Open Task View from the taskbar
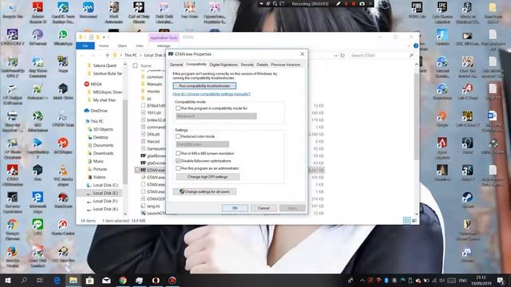This screenshot has height=287, width=511. (40, 280)
